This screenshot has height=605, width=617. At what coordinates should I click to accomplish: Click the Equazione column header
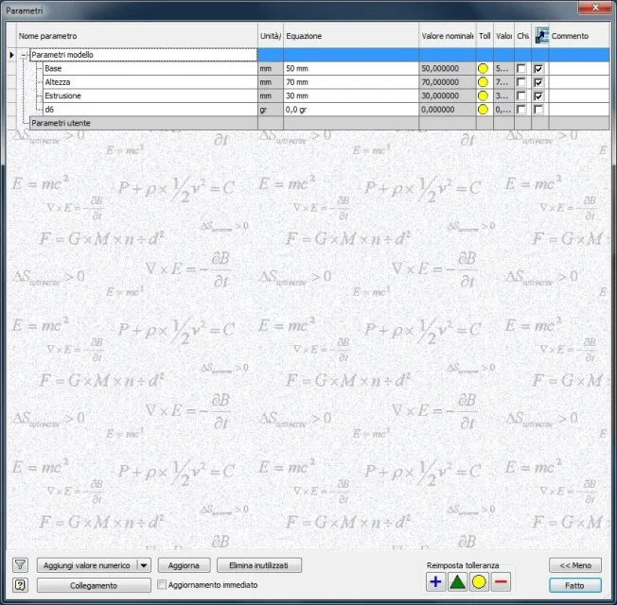tap(351, 36)
